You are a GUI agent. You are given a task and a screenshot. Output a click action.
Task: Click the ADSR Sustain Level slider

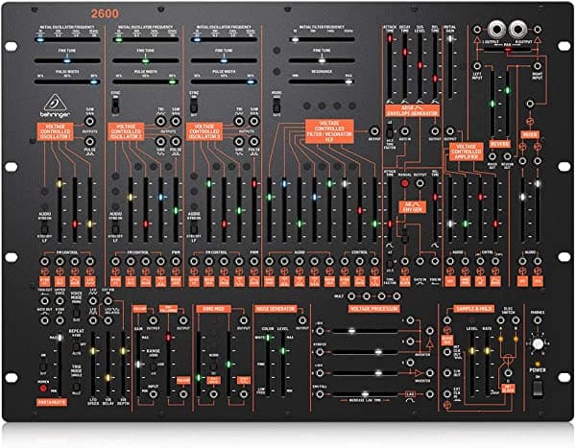(420, 66)
